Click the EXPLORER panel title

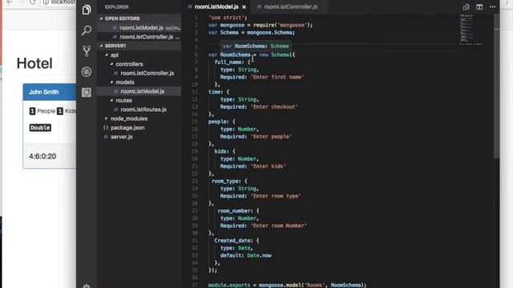click(117, 7)
